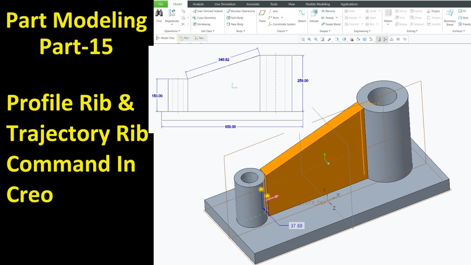
Task: Select the Extrude tool
Action: pos(314,15)
